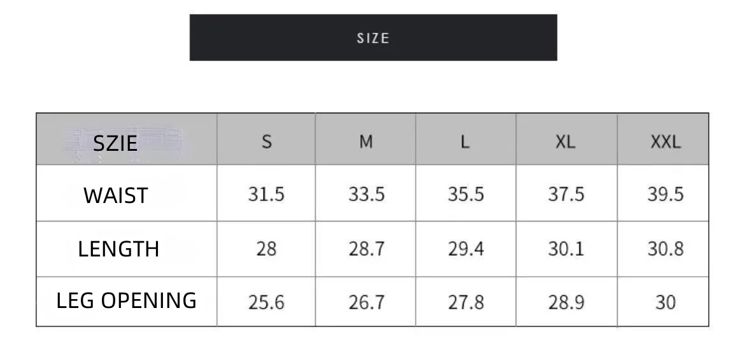Click the LEG OPENING row label

pos(126,300)
